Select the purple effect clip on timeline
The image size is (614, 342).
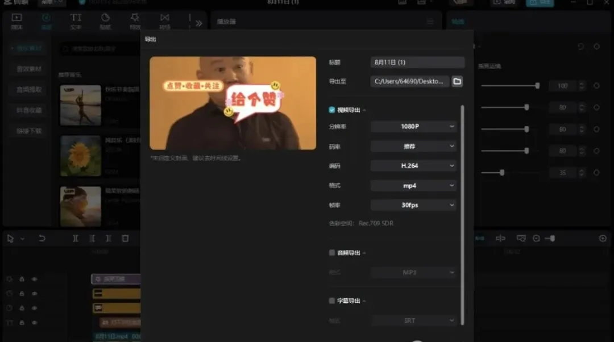tap(116, 279)
